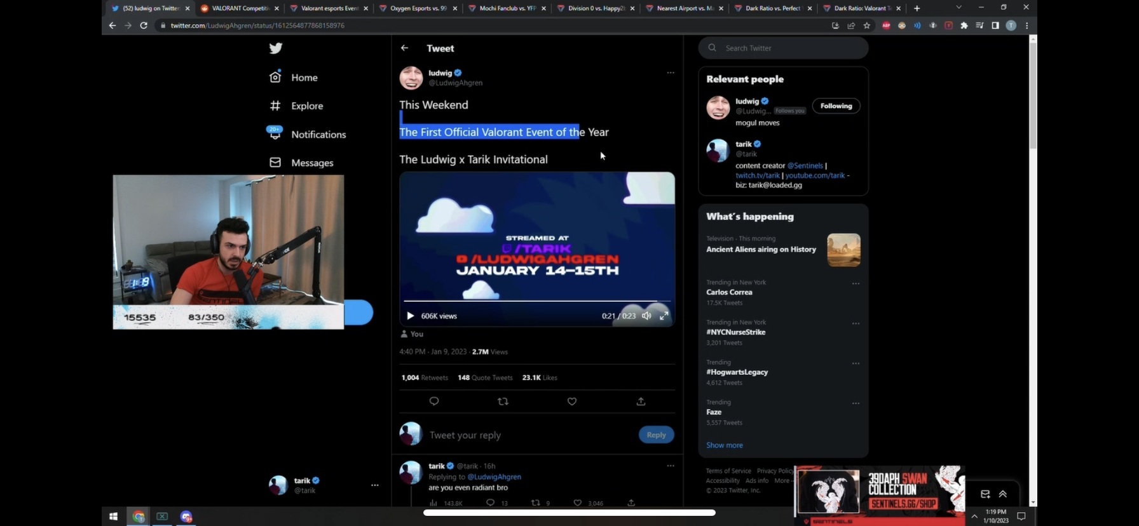Switch to the 'VALORANT Competitive' browser tab
Screen dimensions: 1139x526
[x=240, y=8]
